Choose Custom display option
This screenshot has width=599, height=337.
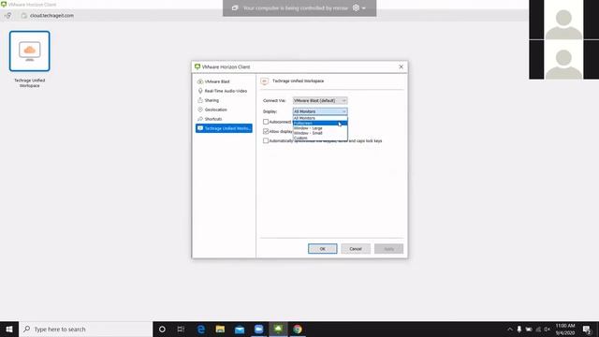point(320,138)
